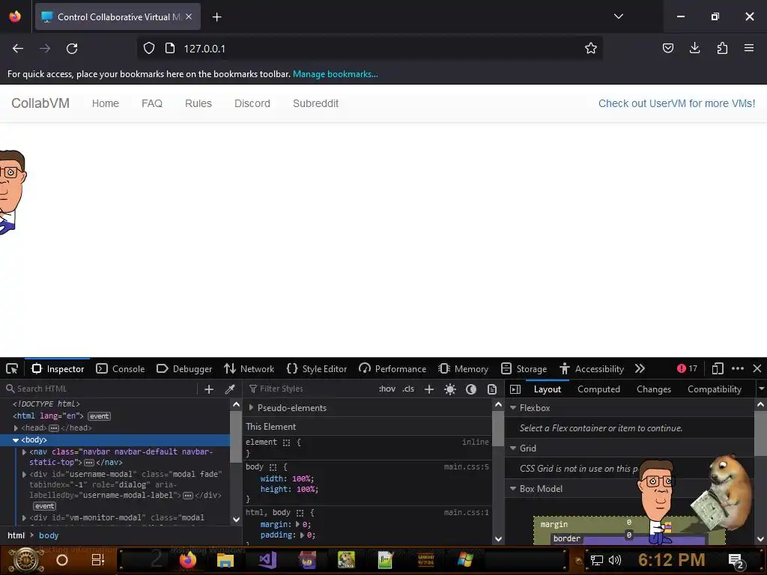Viewport: 767px width, 575px height.
Task: Add a new CSS rule with plus icon
Action: [x=429, y=389]
